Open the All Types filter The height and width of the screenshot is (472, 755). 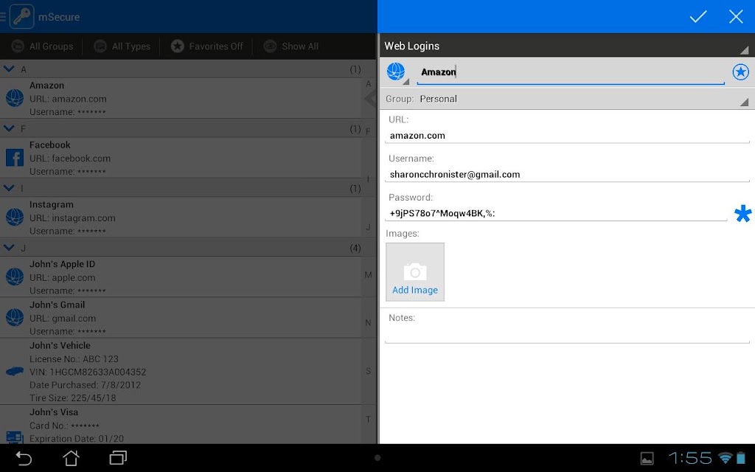(122, 46)
